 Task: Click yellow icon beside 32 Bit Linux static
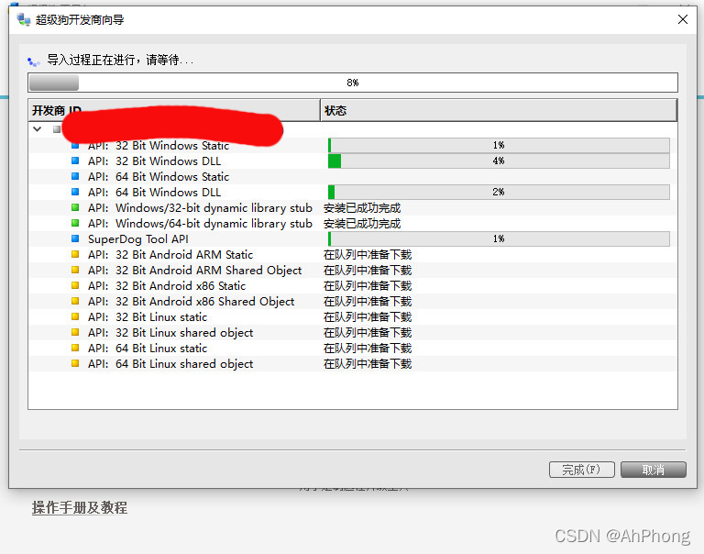[75, 316]
